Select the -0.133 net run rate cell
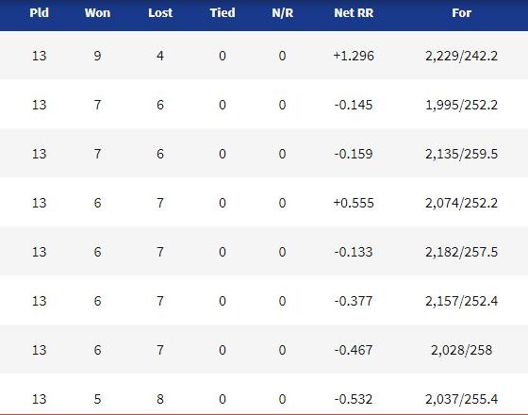Viewport: 528px width, 415px height. [x=354, y=252]
